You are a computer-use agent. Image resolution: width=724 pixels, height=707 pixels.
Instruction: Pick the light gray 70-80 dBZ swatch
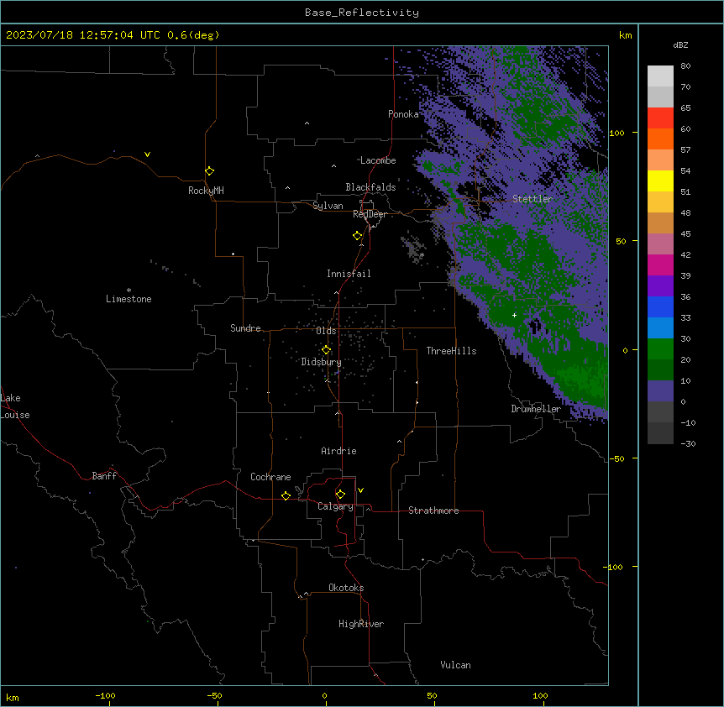pos(660,76)
